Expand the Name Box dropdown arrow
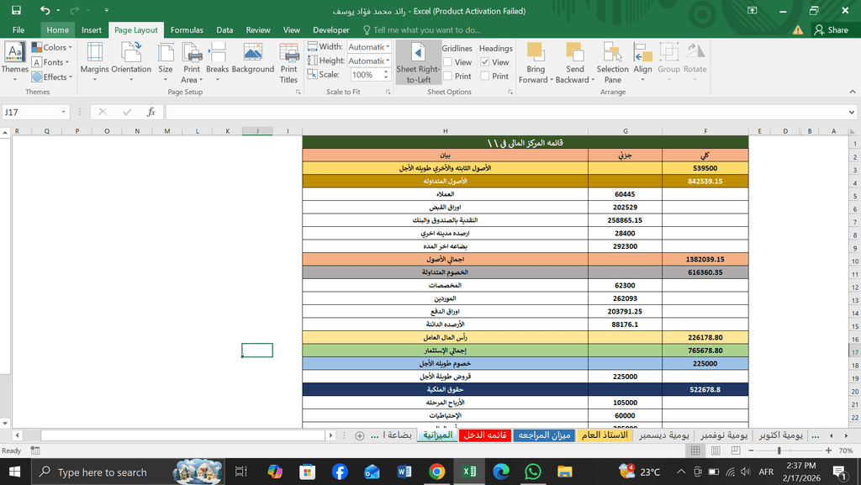The height and width of the screenshot is (485, 861). pos(64,112)
